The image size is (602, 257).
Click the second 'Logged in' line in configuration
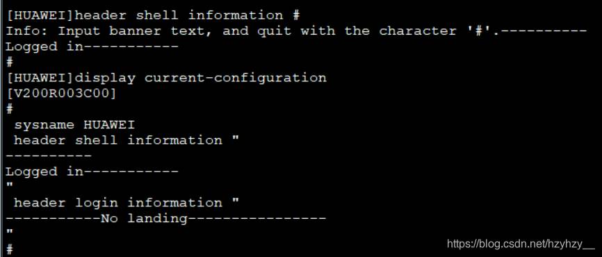[92, 172]
